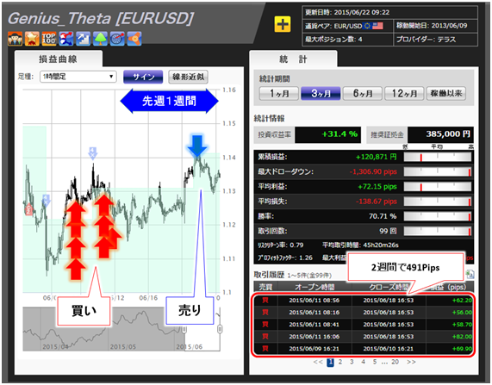Click the yellow plus add button
The width and height of the screenshot is (492, 385).
(x=283, y=24)
